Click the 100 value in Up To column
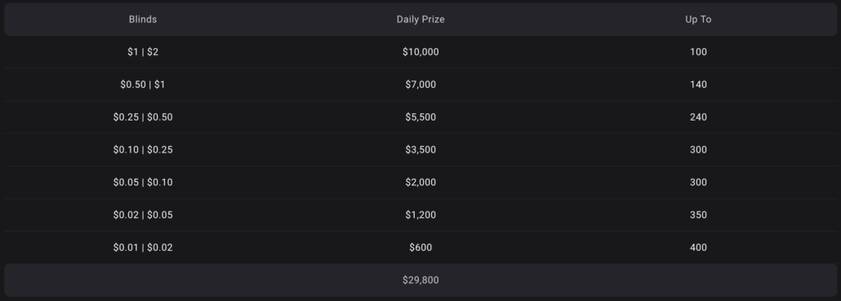Viewport: 841px width, 301px height. click(698, 52)
